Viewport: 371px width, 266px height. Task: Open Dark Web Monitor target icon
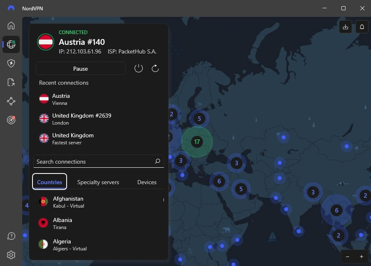[x=11, y=120]
